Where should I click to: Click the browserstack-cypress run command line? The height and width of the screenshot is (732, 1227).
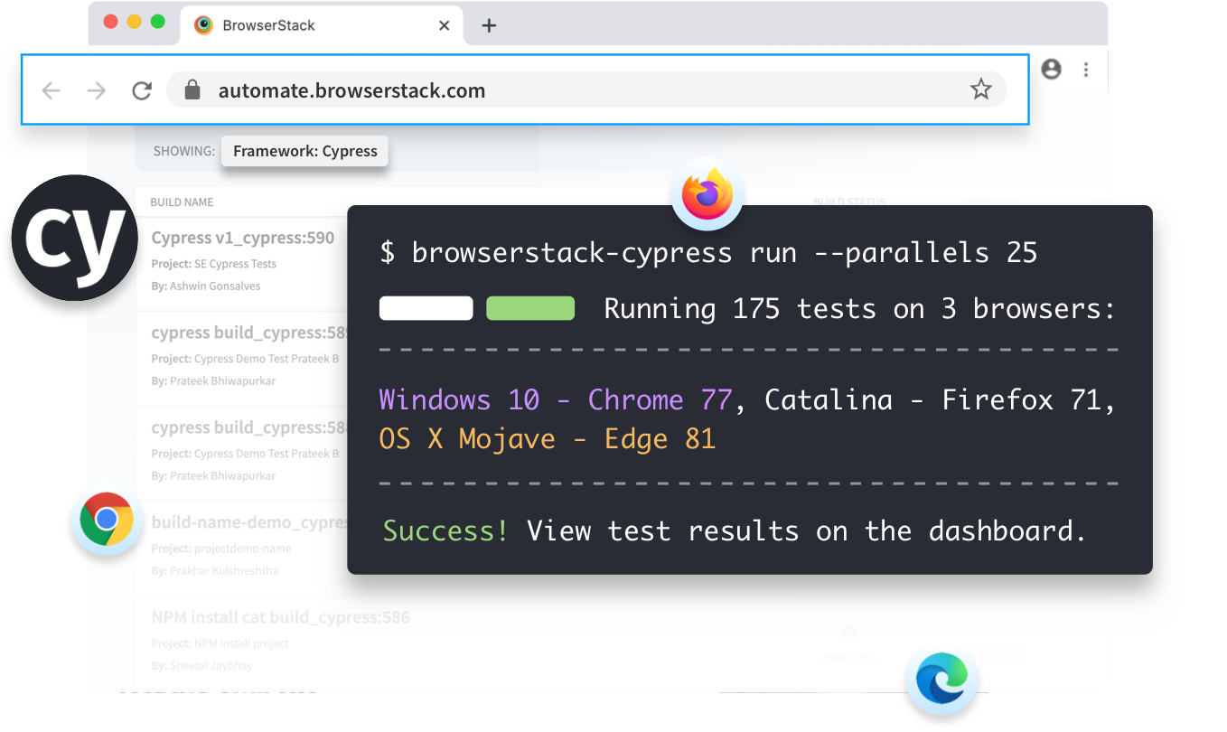point(708,253)
